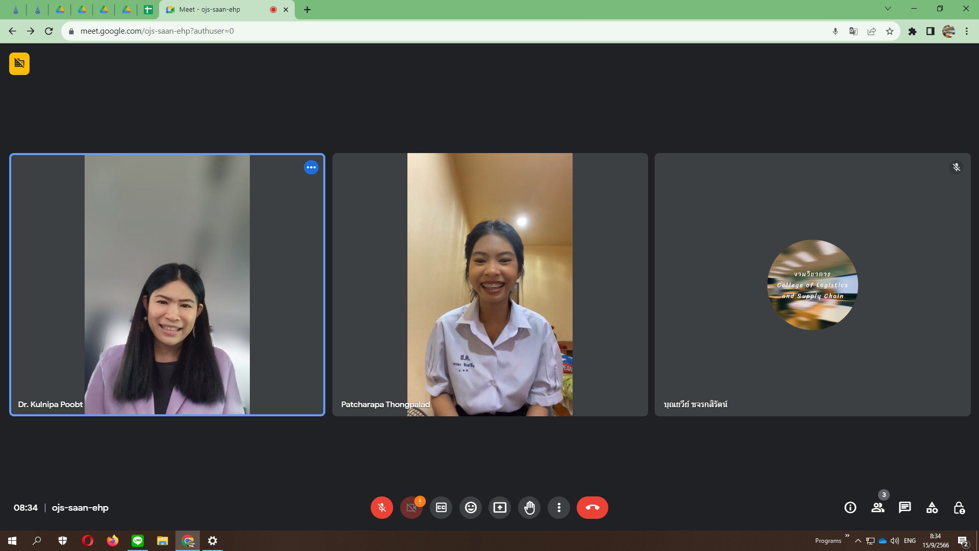
Task: Toggle closed captions button
Action: tap(441, 508)
